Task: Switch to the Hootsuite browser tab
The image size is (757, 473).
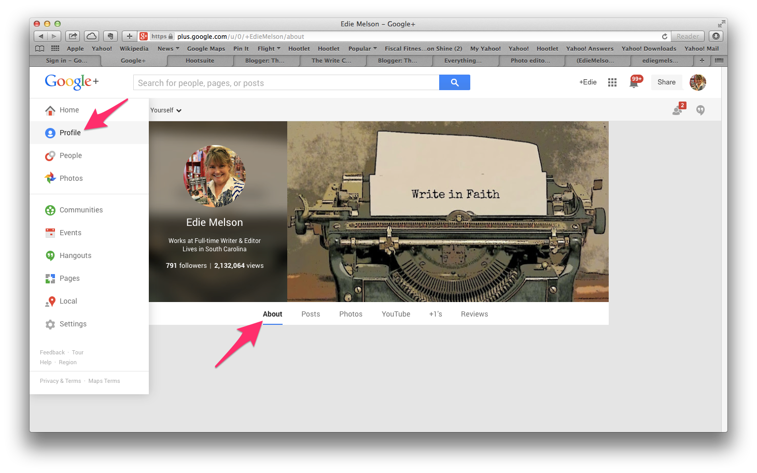Action: (200, 61)
